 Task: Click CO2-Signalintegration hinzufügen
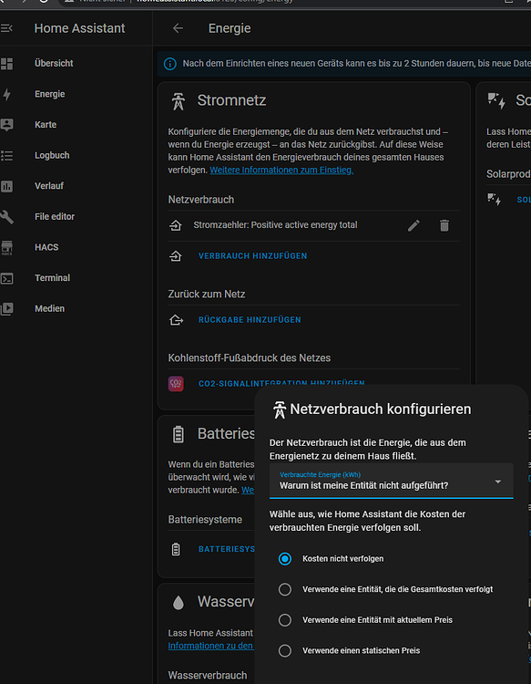tap(281, 382)
